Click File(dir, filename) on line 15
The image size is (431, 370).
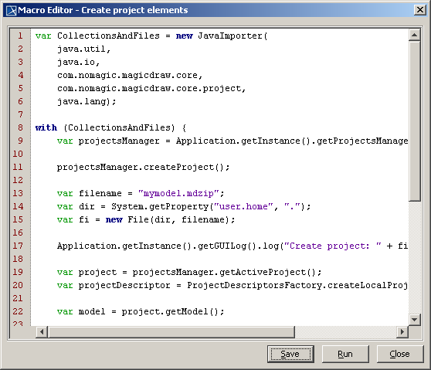coord(178,219)
